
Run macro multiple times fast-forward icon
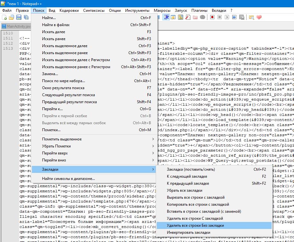tap(234, 17)
